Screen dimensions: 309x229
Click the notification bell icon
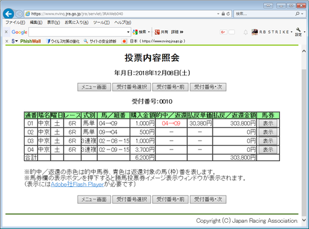point(245,32)
